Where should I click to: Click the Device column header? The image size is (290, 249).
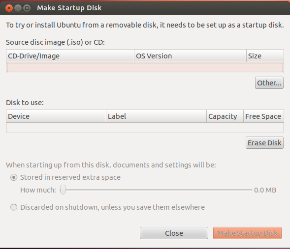pos(56,116)
